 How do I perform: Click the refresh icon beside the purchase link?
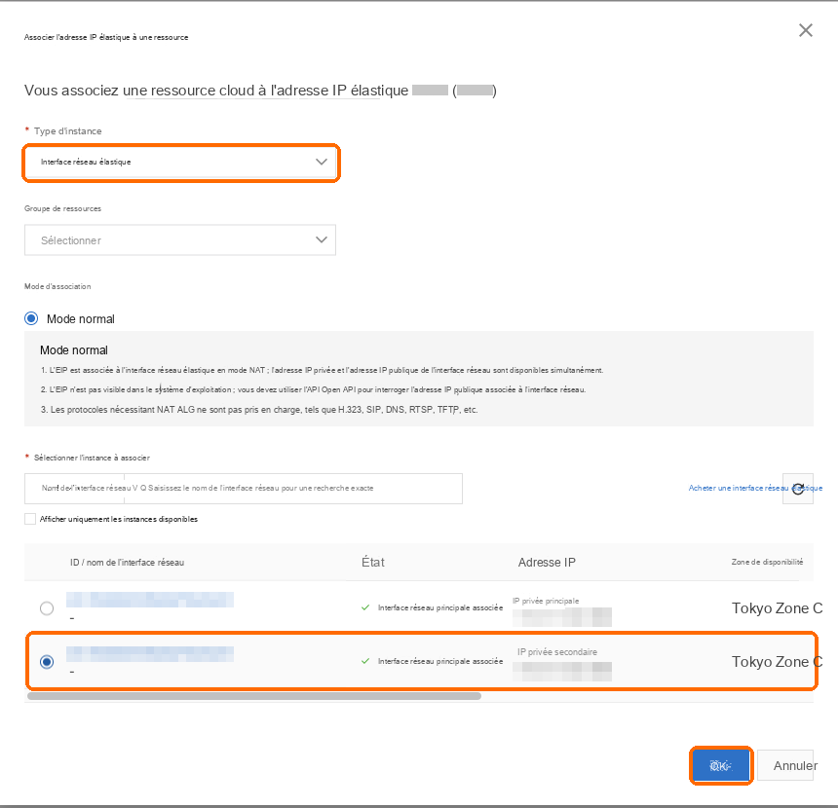798,488
